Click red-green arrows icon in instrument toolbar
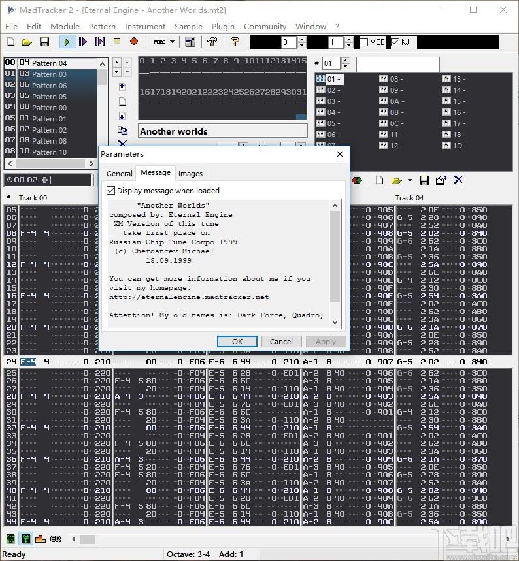Viewport: 519px width, 561px height. coord(357,180)
